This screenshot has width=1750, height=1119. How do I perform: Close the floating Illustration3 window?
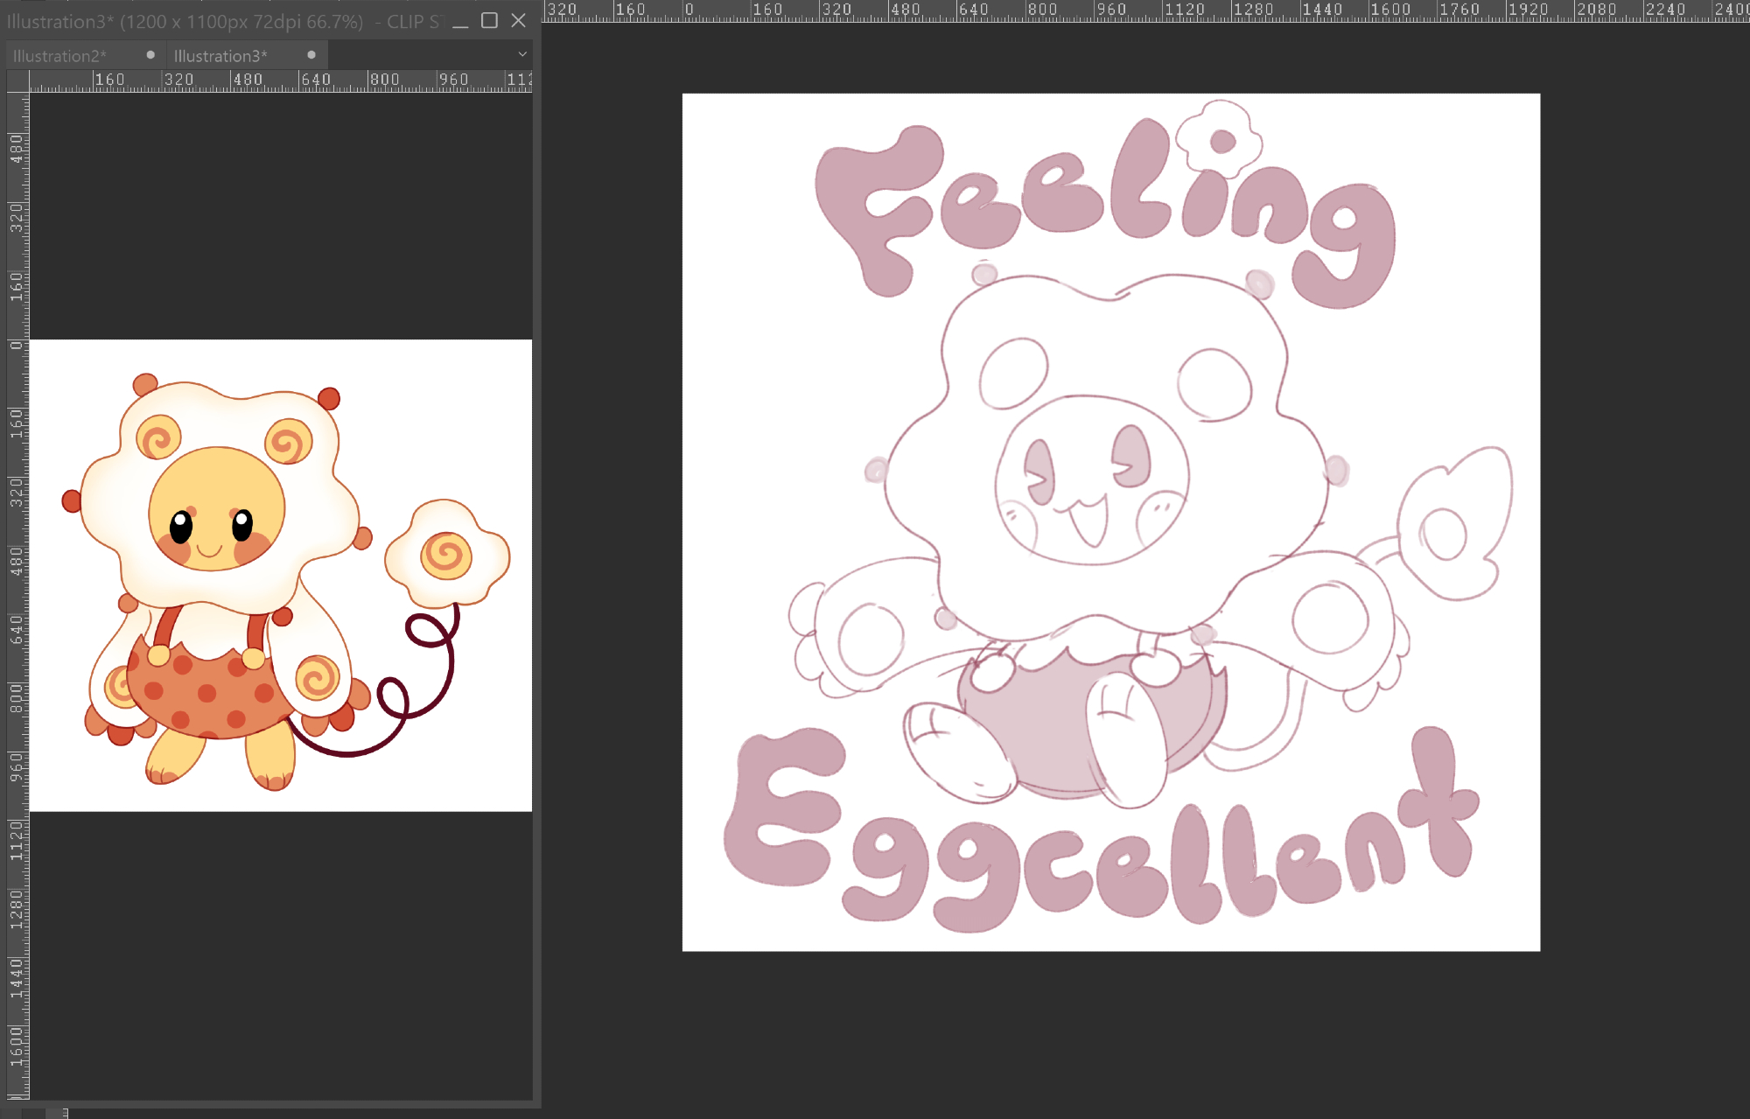(x=519, y=20)
